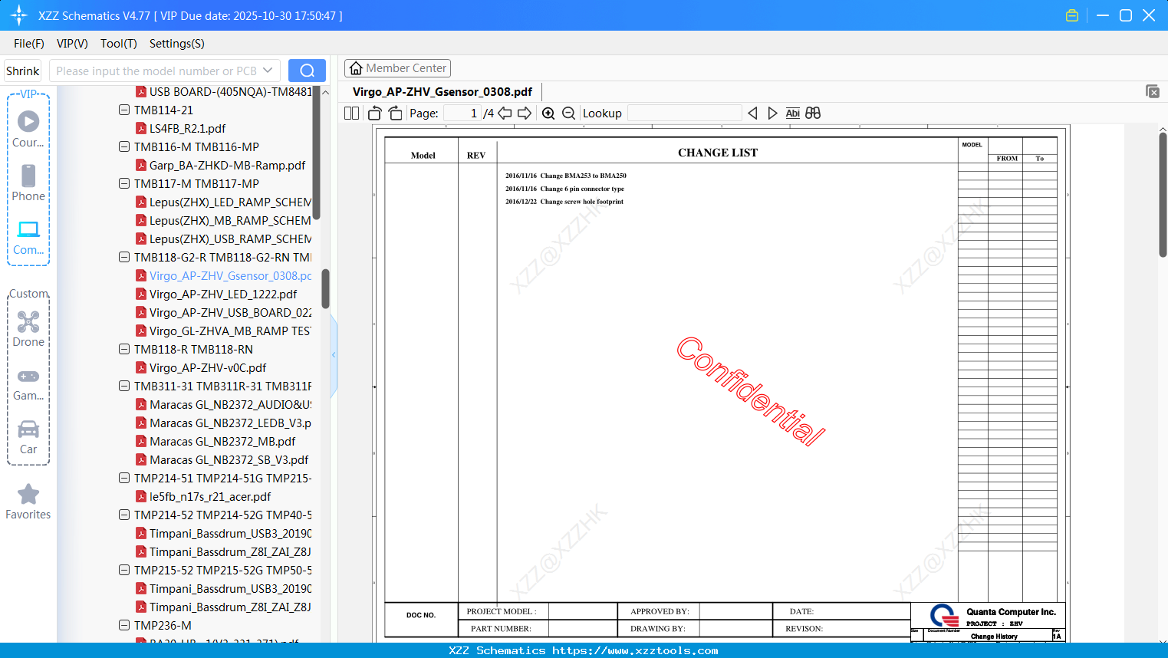Collapse the TMB114-21 tree node
This screenshot has height=658, width=1168.
tap(124, 110)
